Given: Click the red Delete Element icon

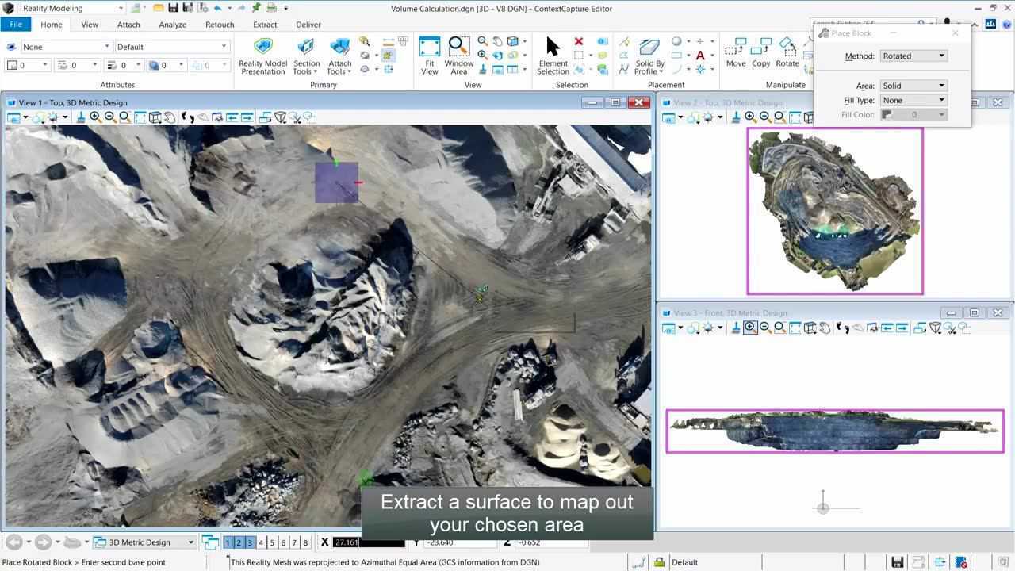Looking at the screenshot, I should pos(579,41).
